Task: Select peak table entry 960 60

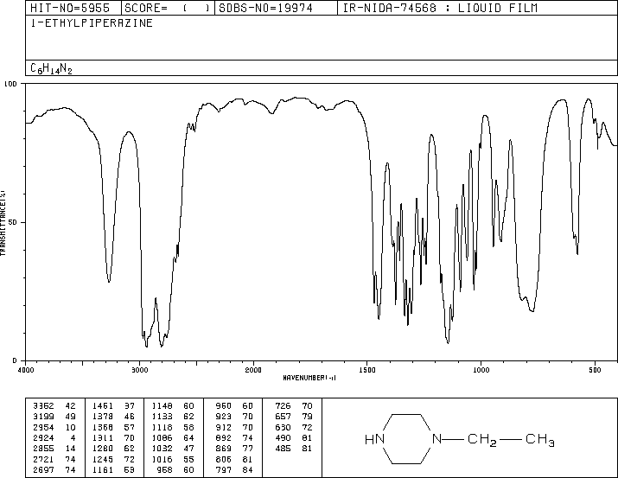Action: coord(234,405)
